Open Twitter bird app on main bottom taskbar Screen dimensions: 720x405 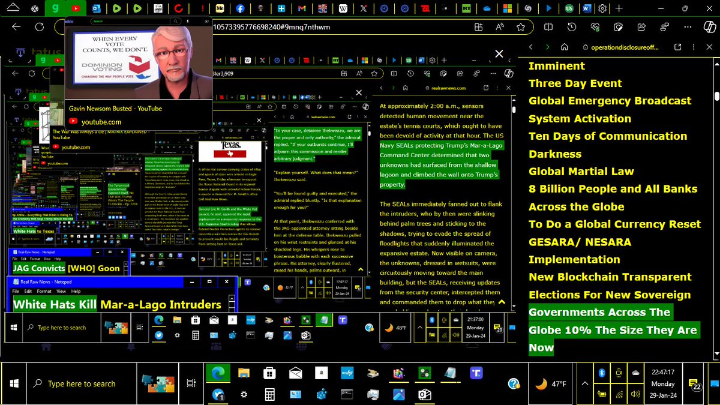coord(218,394)
